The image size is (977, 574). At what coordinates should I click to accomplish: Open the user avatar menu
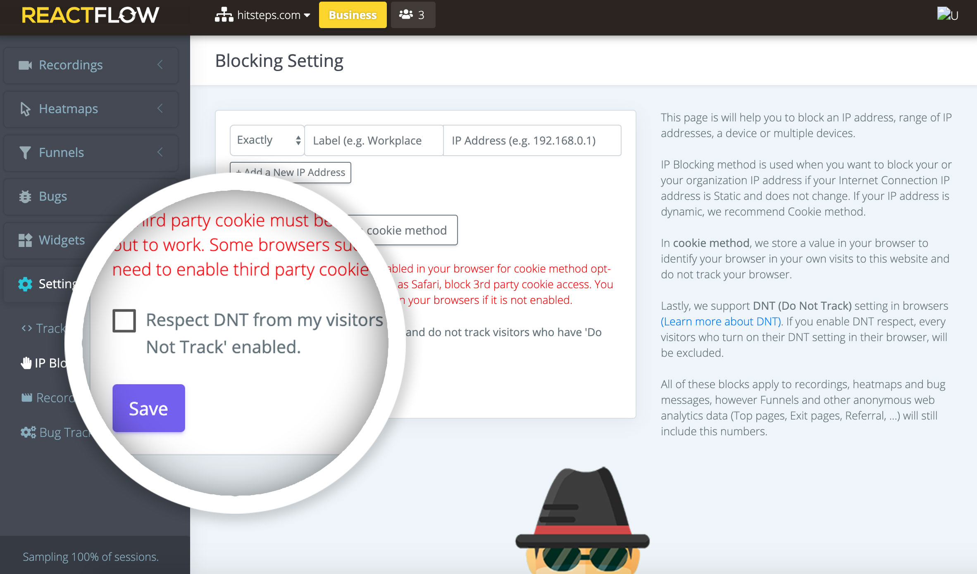[x=947, y=15]
